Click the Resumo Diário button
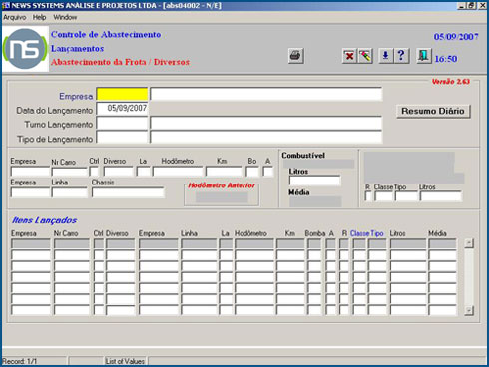489x367 pixels. [x=433, y=111]
